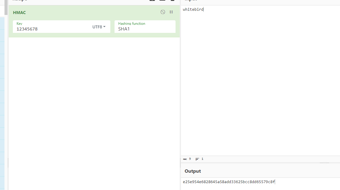The width and height of the screenshot is (340, 190).
Task: Click the operations list scrollbar thumb at the left
Action: pos(6,7)
